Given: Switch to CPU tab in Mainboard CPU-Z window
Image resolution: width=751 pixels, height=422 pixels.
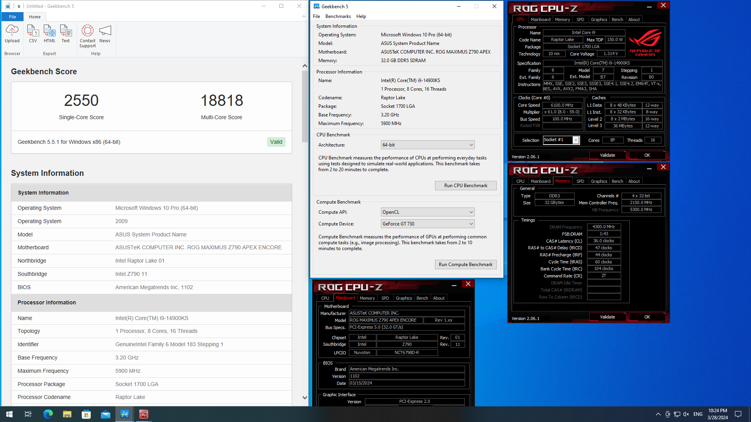Looking at the screenshot, I should 325,298.
